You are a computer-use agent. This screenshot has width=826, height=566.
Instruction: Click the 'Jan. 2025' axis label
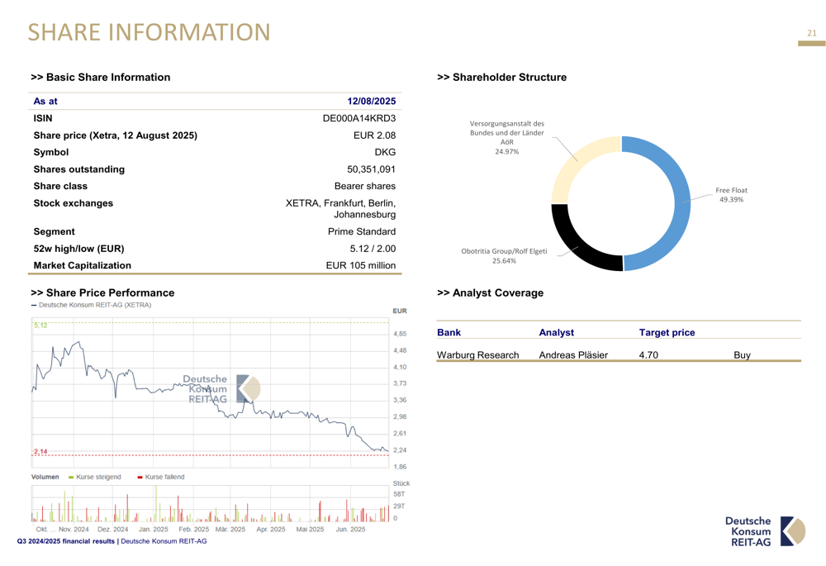154,529
